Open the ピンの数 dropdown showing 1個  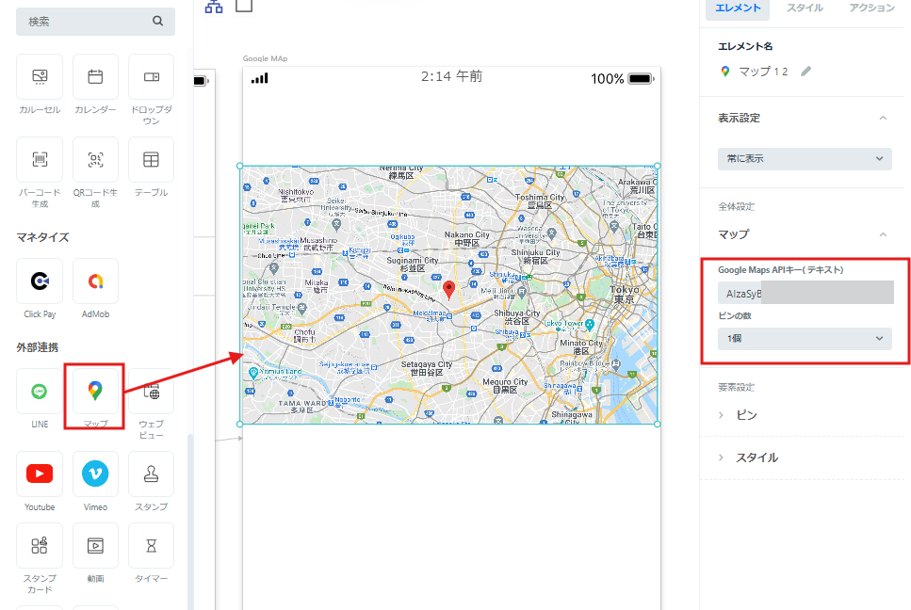pyautogui.click(x=805, y=338)
